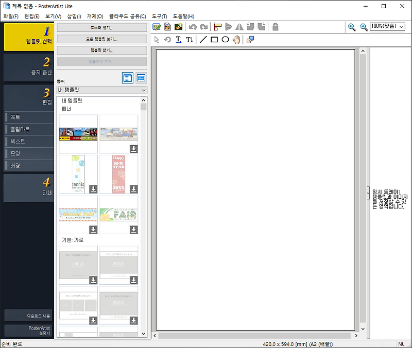Click the rotate right icon
Viewport: 412px width, 348px height.
pyautogui.click(x=262, y=27)
